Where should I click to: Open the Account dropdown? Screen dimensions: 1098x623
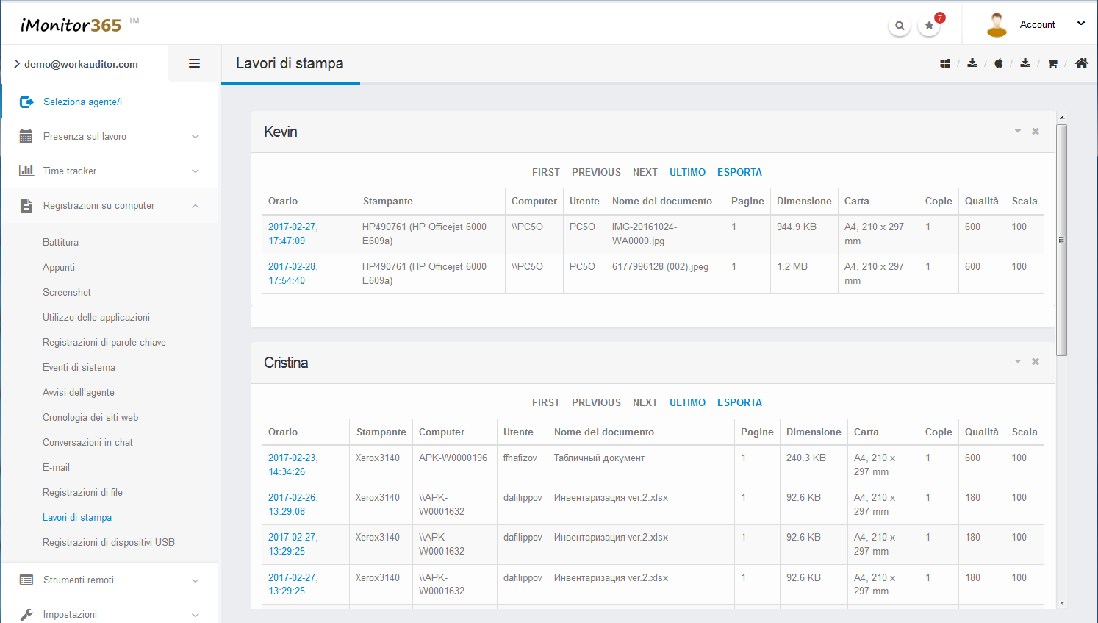[1037, 25]
